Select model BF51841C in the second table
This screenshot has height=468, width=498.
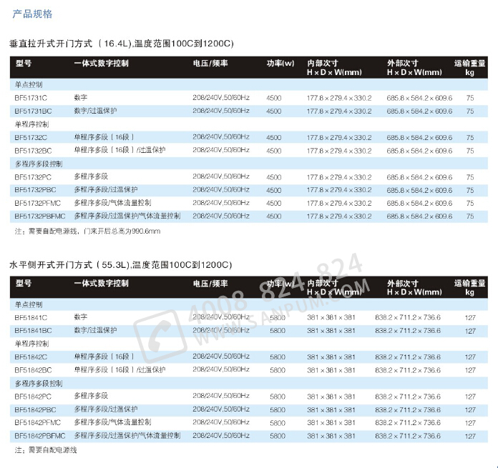tap(31, 317)
